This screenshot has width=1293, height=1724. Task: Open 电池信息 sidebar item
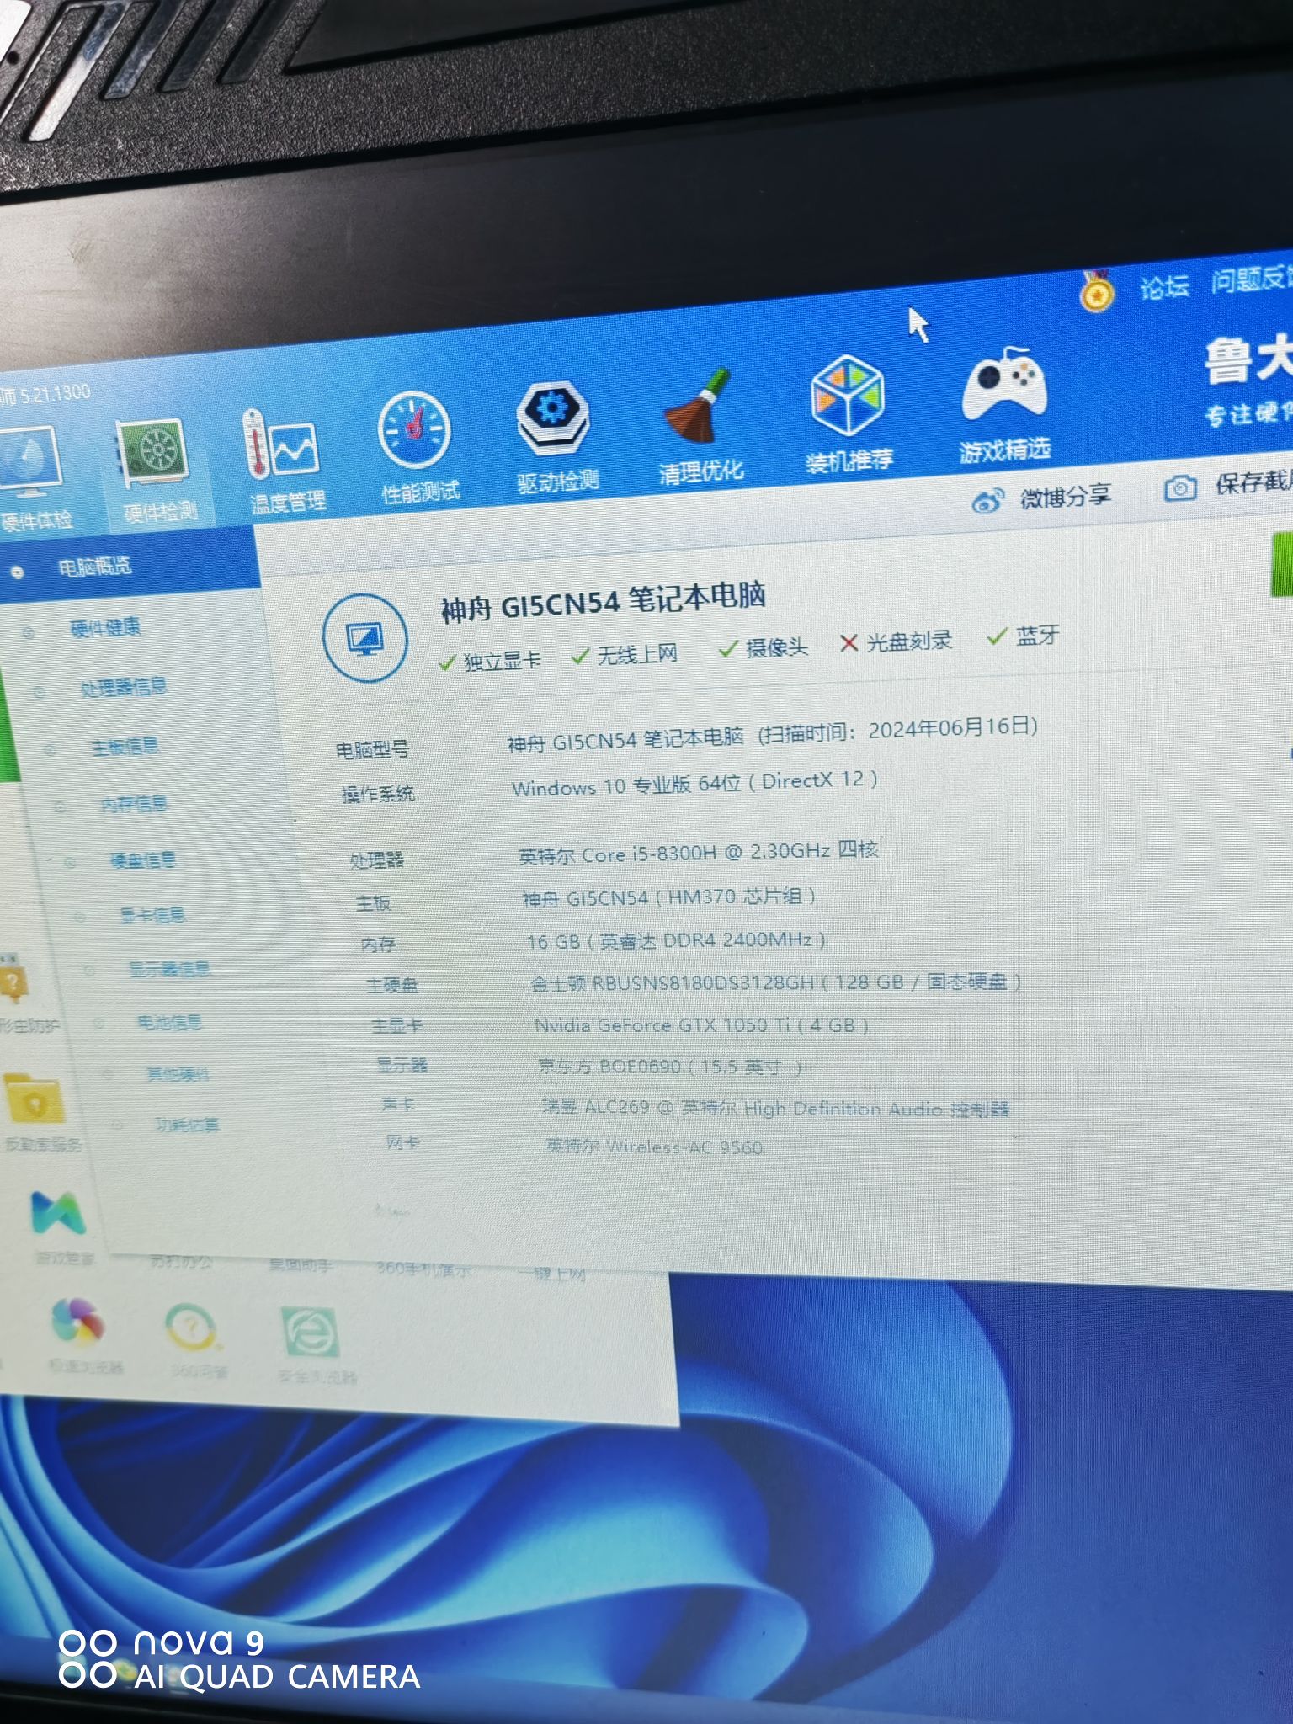coord(170,1022)
